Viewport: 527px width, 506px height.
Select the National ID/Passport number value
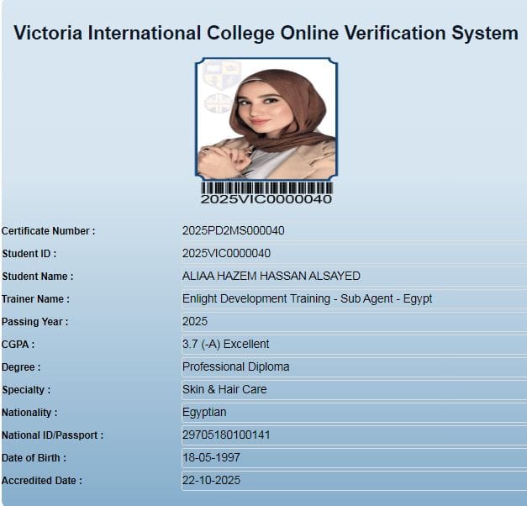pyautogui.click(x=226, y=435)
